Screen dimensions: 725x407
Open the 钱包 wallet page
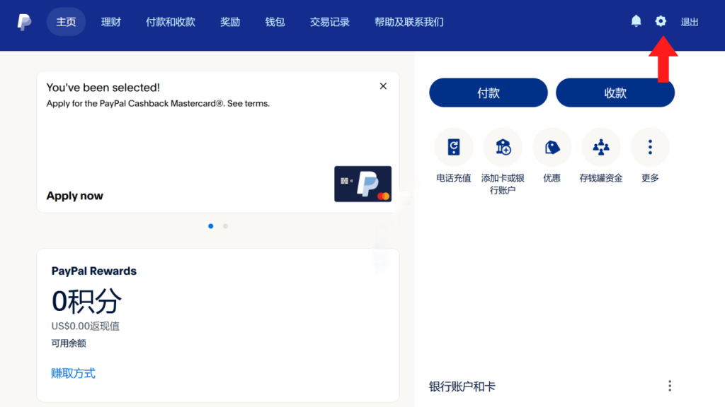click(x=275, y=22)
